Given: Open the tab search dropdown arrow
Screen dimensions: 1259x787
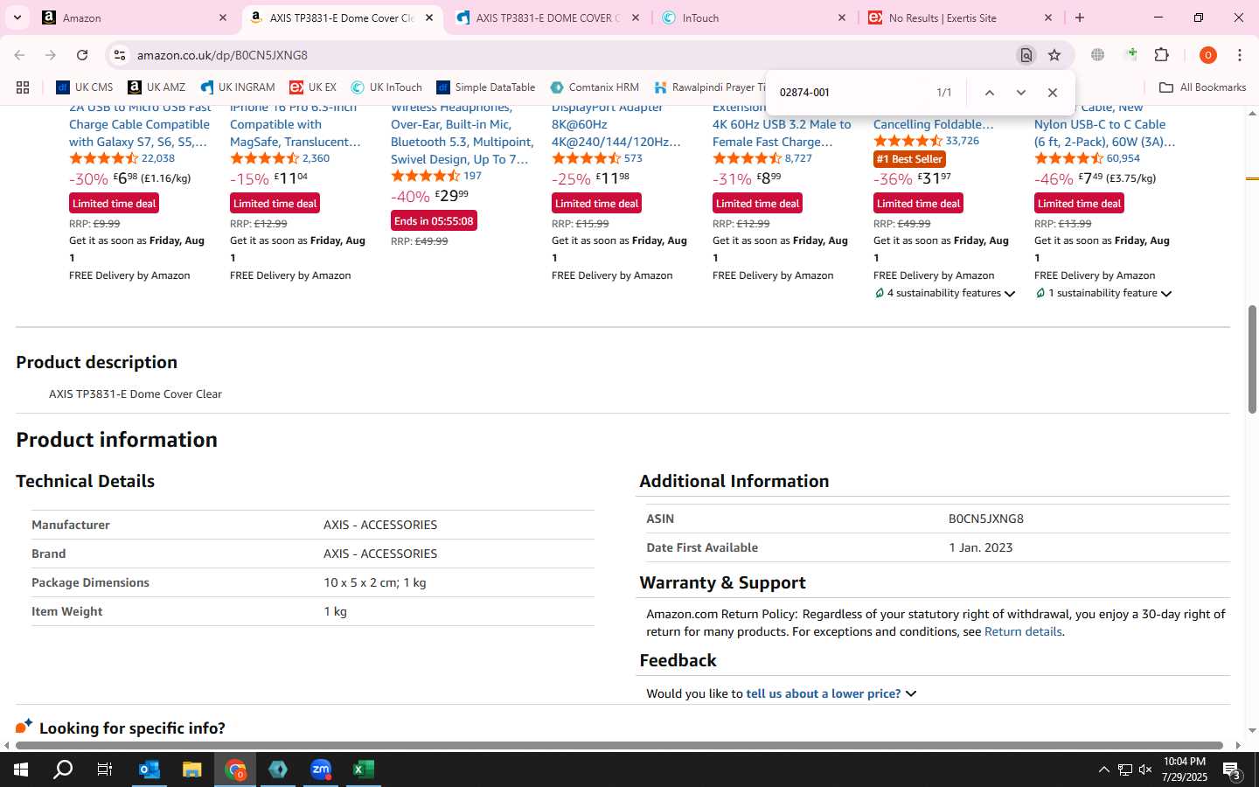Looking at the screenshot, I should click(17, 17).
